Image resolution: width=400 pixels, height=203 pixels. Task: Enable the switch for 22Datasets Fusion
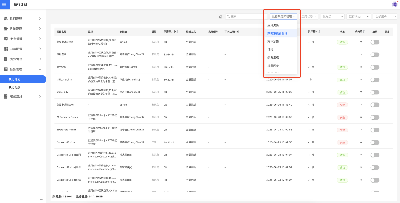[x=375, y=117]
